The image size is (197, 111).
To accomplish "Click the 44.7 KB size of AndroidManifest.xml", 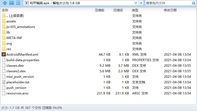I will click(x=105, y=55).
